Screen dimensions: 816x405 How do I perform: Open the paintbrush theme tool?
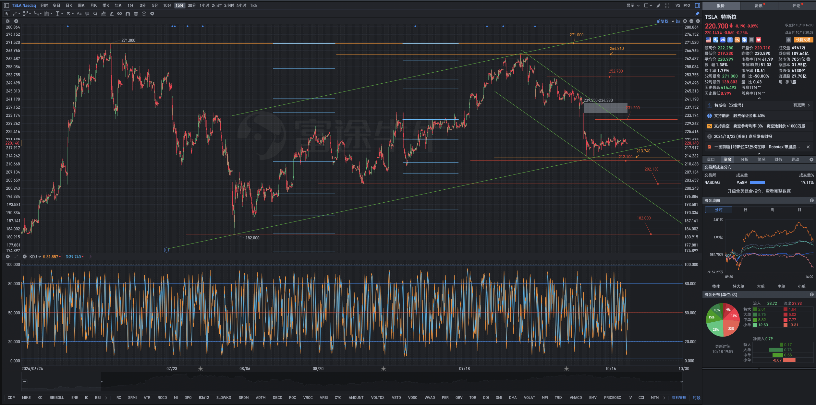tap(658, 6)
